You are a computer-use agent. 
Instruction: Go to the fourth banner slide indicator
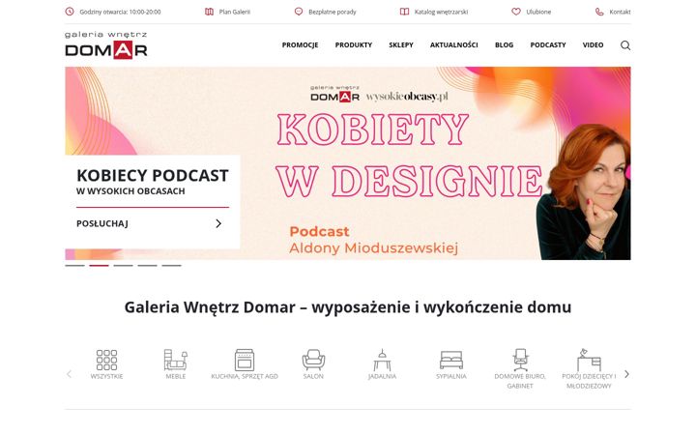[147, 266]
